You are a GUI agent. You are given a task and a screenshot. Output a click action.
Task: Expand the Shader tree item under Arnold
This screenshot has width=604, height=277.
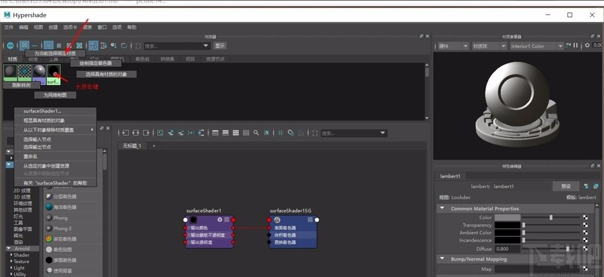(11, 255)
